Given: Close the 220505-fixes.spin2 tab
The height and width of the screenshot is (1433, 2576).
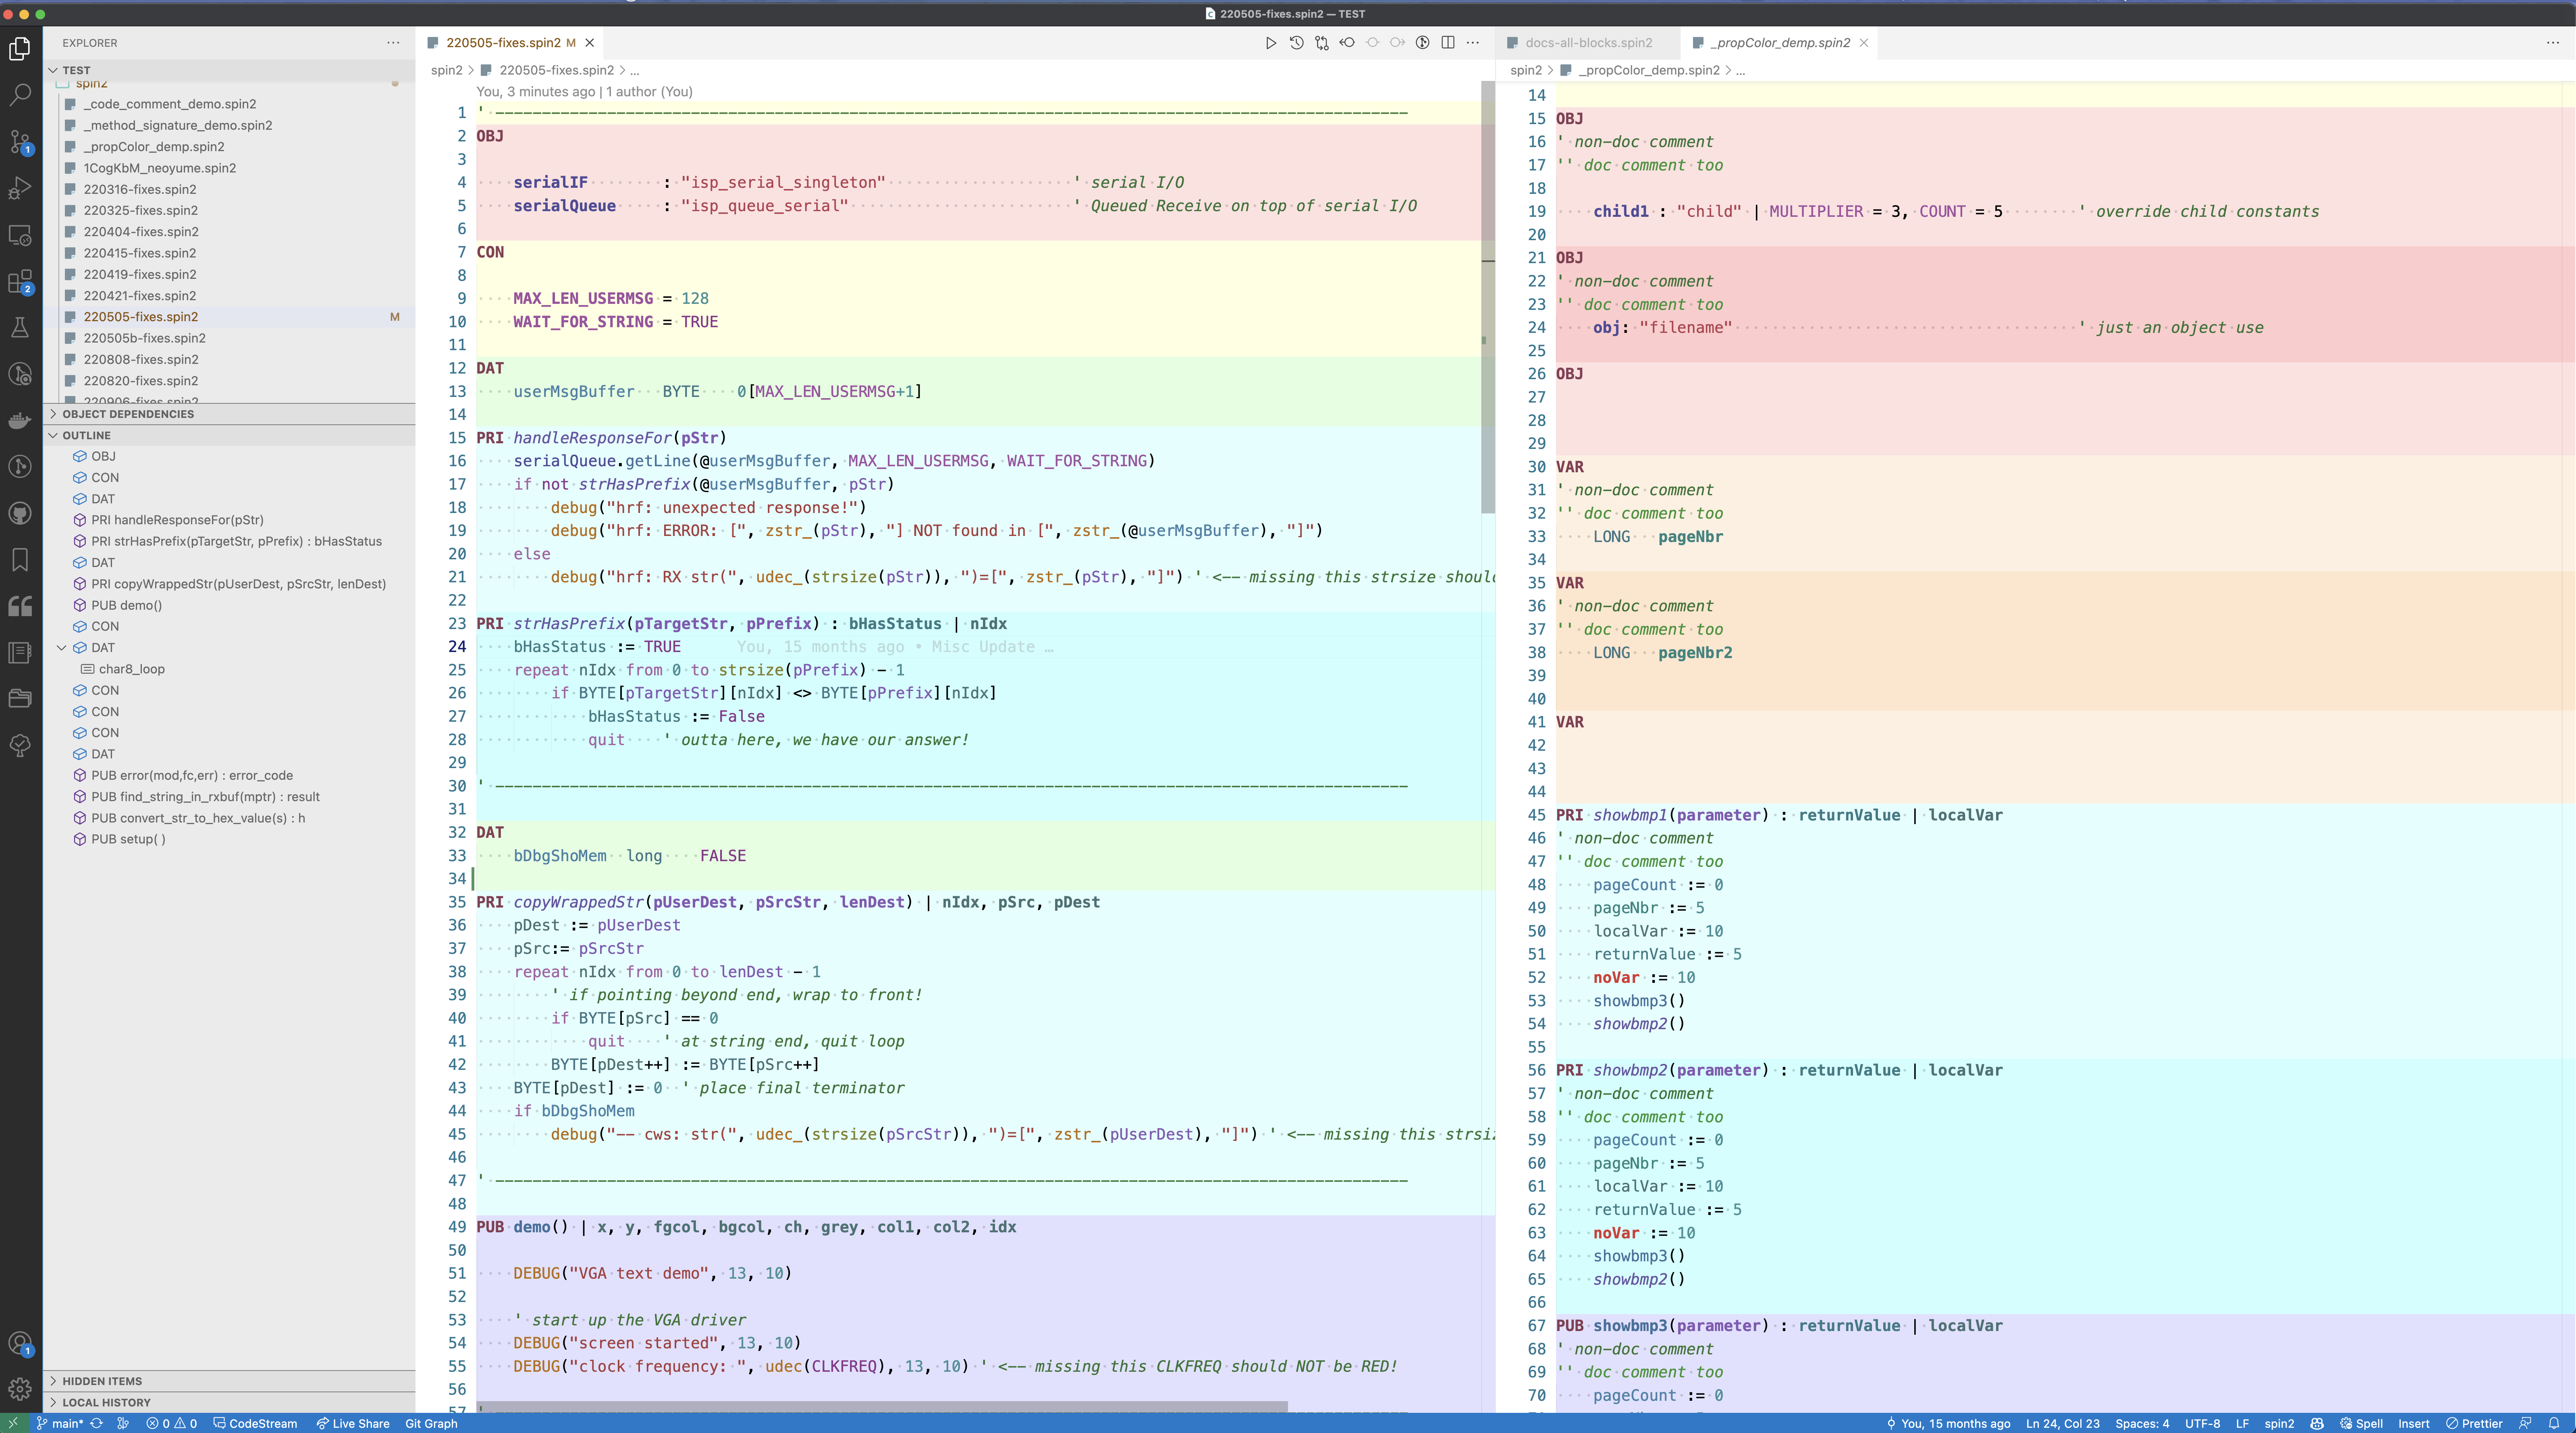Looking at the screenshot, I should 590,43.
